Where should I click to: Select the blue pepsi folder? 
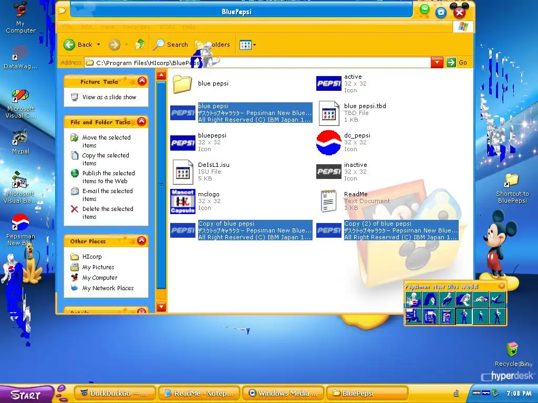(x=201, y=83)
